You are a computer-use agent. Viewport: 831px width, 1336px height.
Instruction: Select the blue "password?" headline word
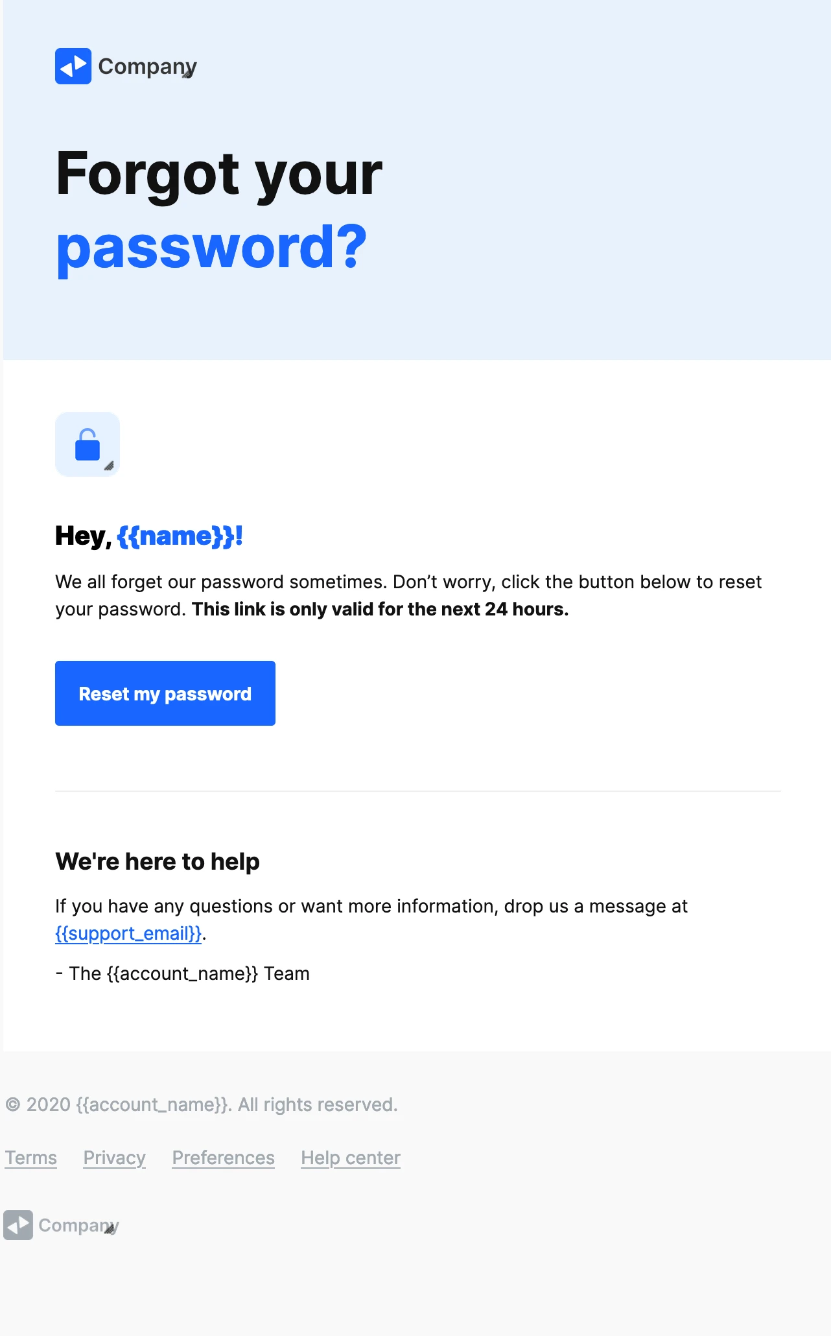point(211,247)
